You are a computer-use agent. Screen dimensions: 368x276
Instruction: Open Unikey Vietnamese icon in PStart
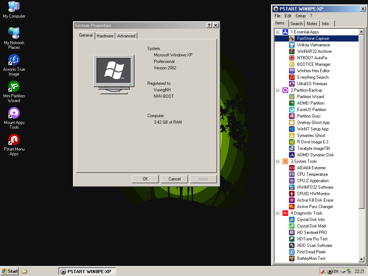pyautogui.click(x=291, y=45)
